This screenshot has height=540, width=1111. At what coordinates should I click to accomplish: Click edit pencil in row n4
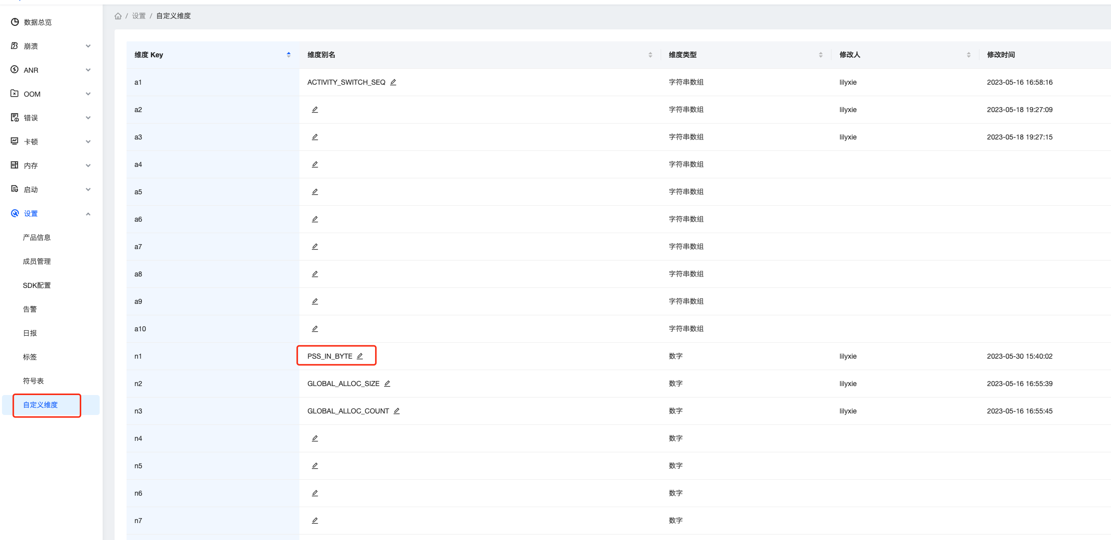(x=315, y=438)
